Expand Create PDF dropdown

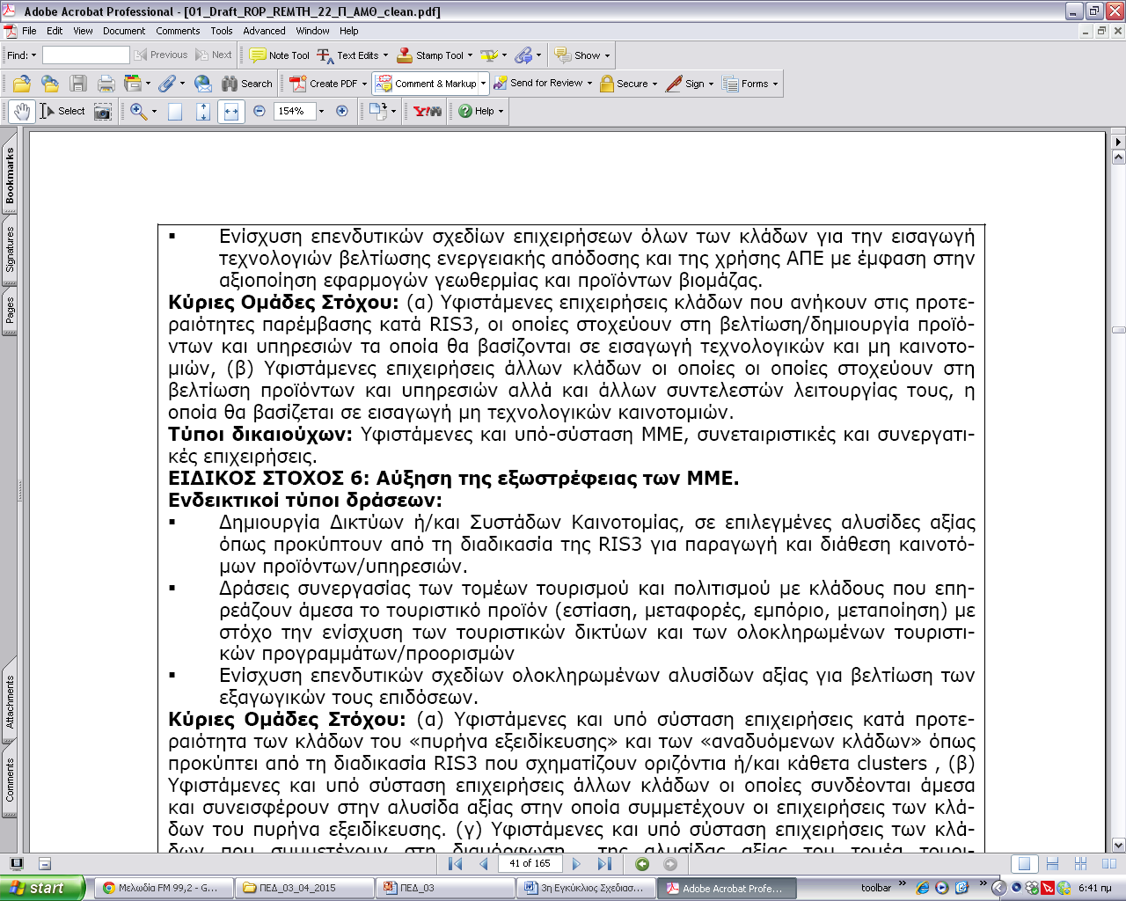pos(365,84)
